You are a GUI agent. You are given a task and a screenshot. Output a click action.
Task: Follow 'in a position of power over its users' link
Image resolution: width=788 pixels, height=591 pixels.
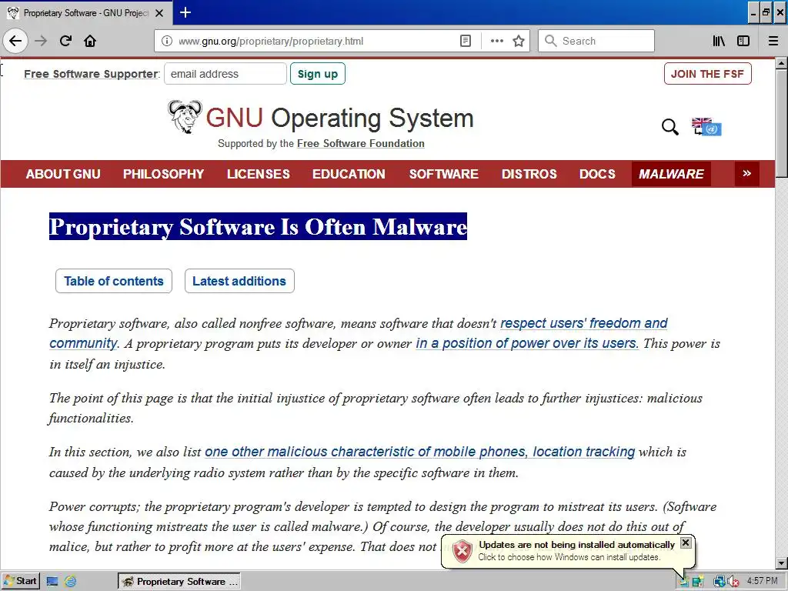[526, 343]
